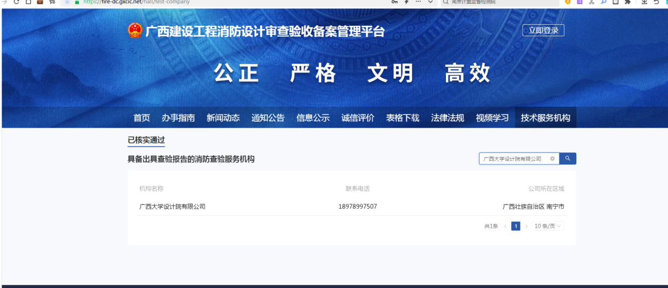The image size is (668, 288).
Task: Click the browser download icon
Action: coord(644,2)
